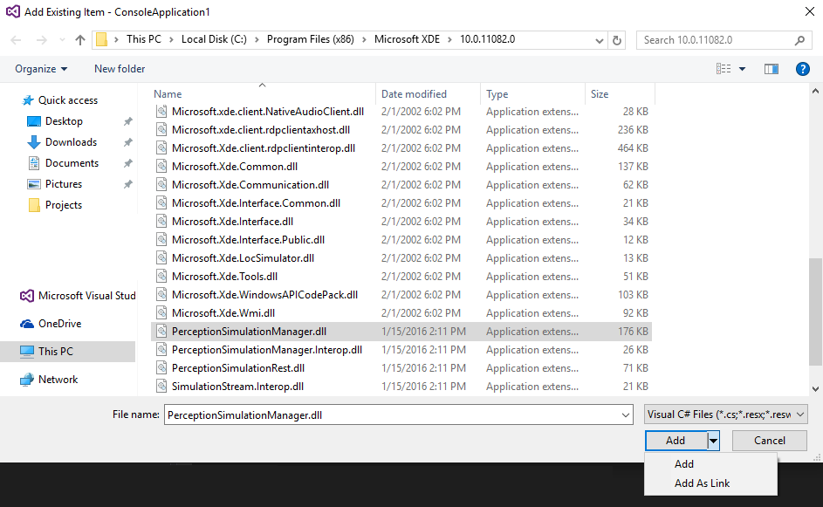The height and width of the screenshot is (507, 823).
Task: Click the back navigation arrow
Action: (x=15, y=39)
